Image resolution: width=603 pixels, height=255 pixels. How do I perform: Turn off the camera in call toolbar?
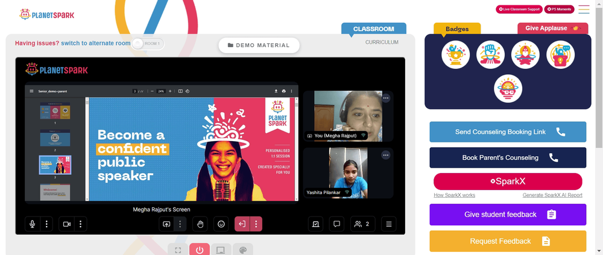coord(66,224)
